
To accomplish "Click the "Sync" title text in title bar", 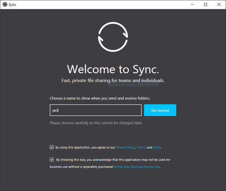I will (x=12, y=5).
